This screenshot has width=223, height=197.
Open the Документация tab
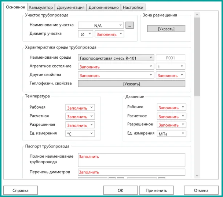click(x=71, y=7)
